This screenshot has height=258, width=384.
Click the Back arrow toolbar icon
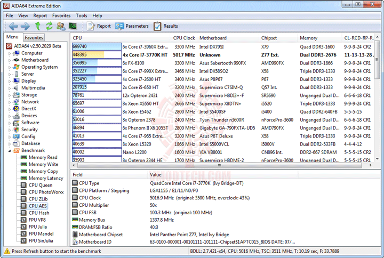pyautogui.click(x=13, y=26)
